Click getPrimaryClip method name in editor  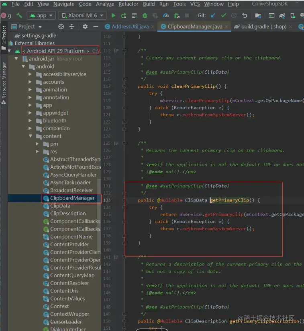229,200
